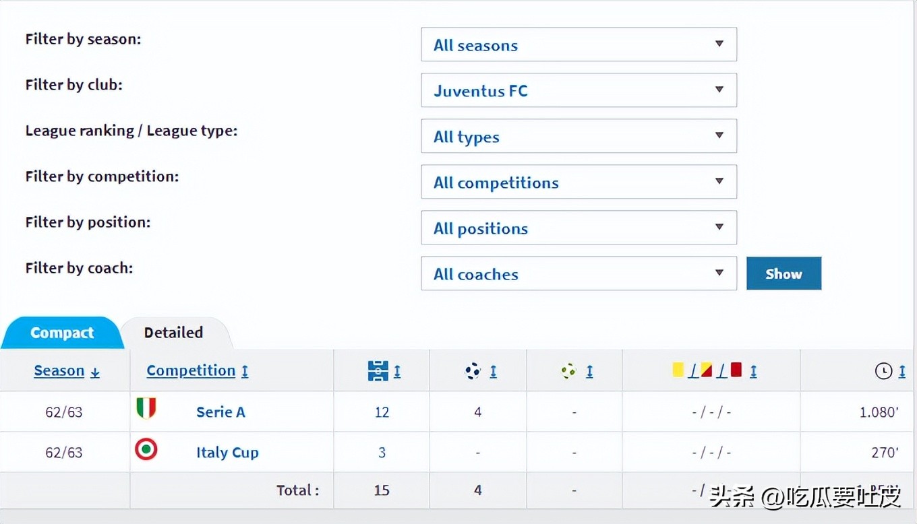Sort by appearances pitch icon
Screen dimensions: 917x524
coord(378,370)
